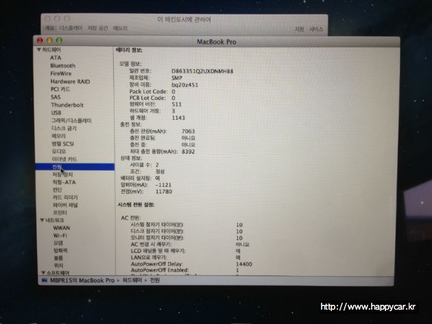Select Bluetooth in the hardware list
This screenshot has width=432, height=324.
coord(62,66)
